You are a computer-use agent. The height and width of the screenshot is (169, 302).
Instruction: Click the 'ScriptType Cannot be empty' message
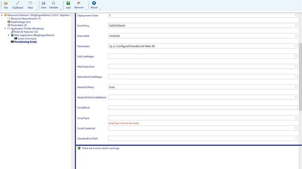(124, 123)
